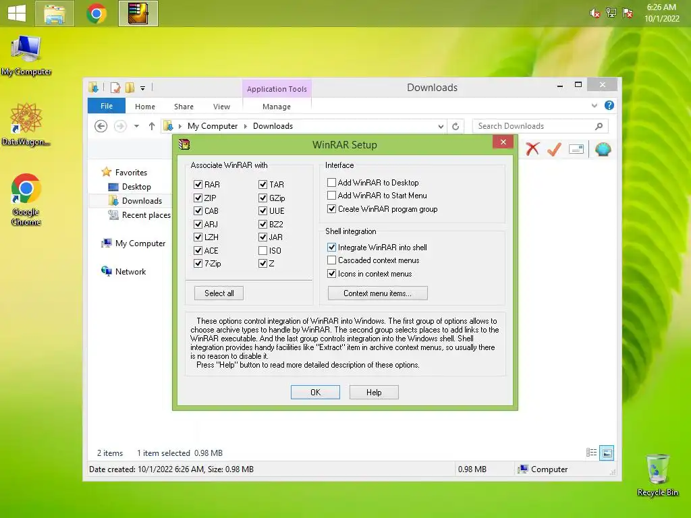This screenshot has width=691, height=518.
Task: Expand root breadcrumb arrow before My Computer
Action: [179, 126]
